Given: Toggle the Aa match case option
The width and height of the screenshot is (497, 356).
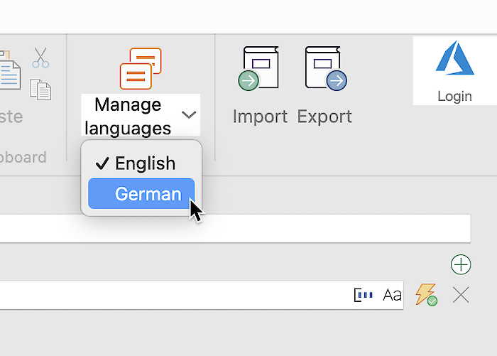Looking at the screenshot, I should [392, 296].
